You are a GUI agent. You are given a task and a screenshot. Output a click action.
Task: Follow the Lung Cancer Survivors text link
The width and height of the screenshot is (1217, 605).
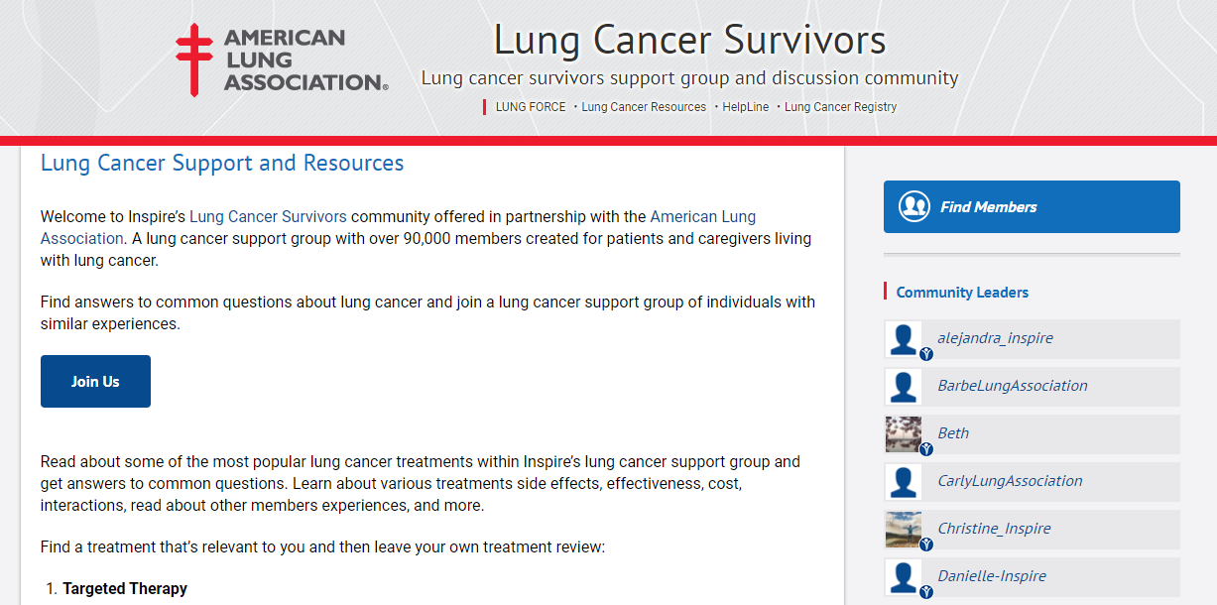point(268,216)
